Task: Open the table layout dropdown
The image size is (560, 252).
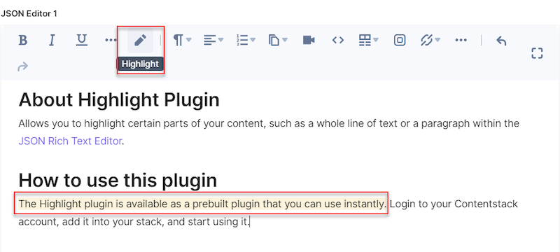Action: (x=369, y=41)
